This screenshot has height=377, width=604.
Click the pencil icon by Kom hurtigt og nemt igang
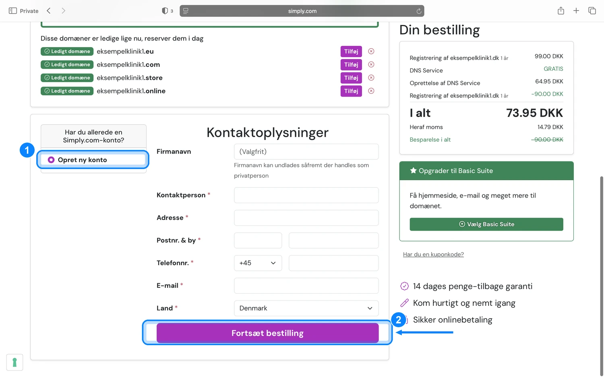pyautogui.click(x=404, y=303)
